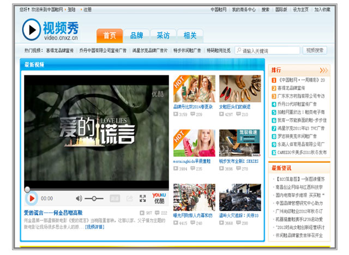
Task: Switch to the 采访 tab
Action: click(163, 36)
